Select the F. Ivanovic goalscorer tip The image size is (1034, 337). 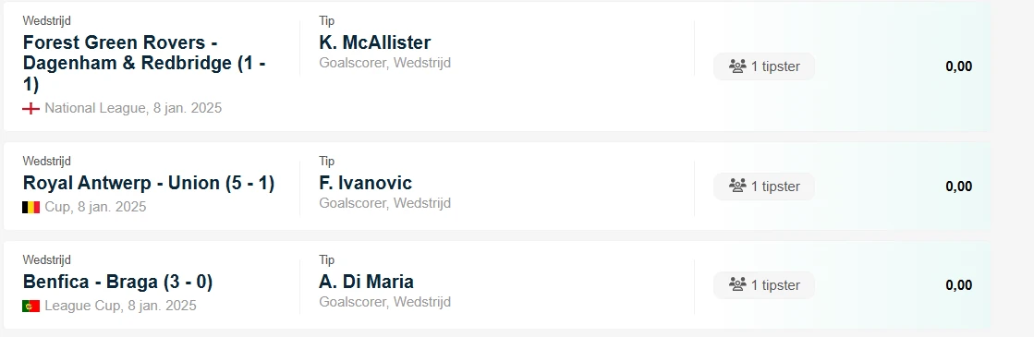pos(366,183)
